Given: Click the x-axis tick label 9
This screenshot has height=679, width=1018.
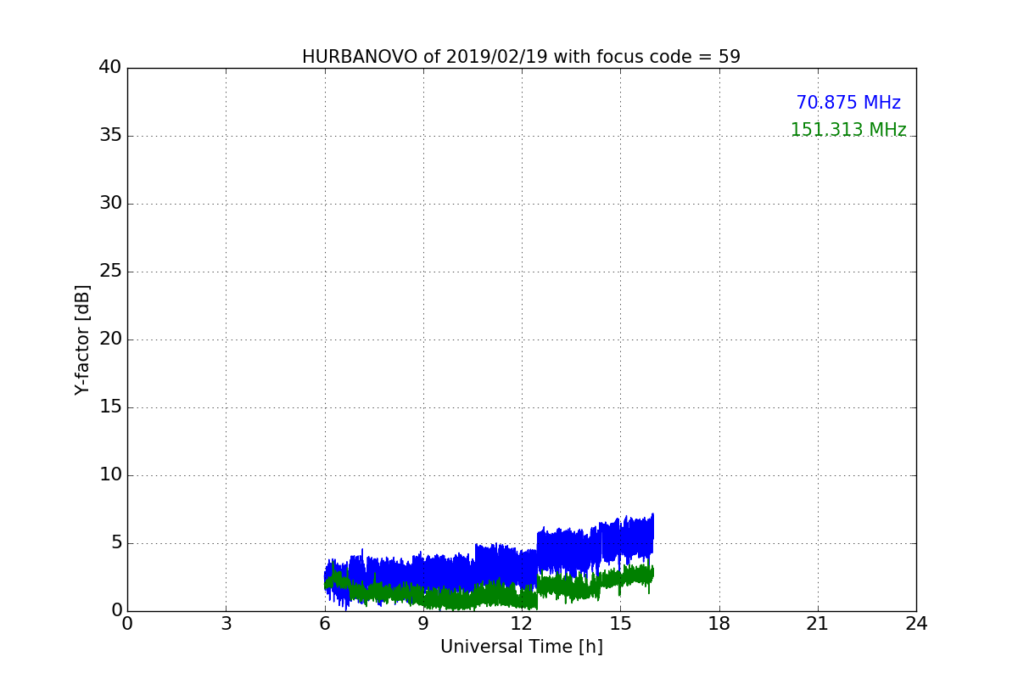Looking at the screenshot, I should point(423,624).
